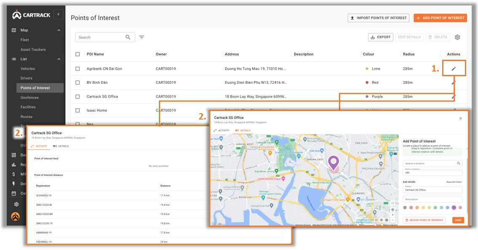Click the bar chart reports icon in sidebar
The image size is (478, 250).
(14, 165)
